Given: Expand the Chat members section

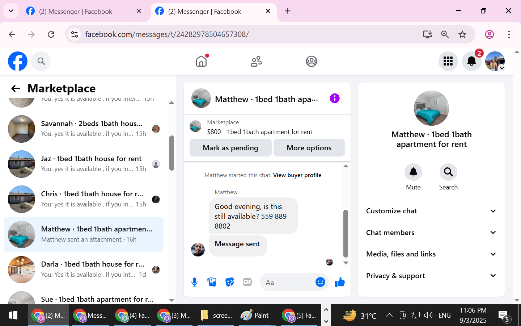Looking at the screenshot, I should (x=431, y=233).
